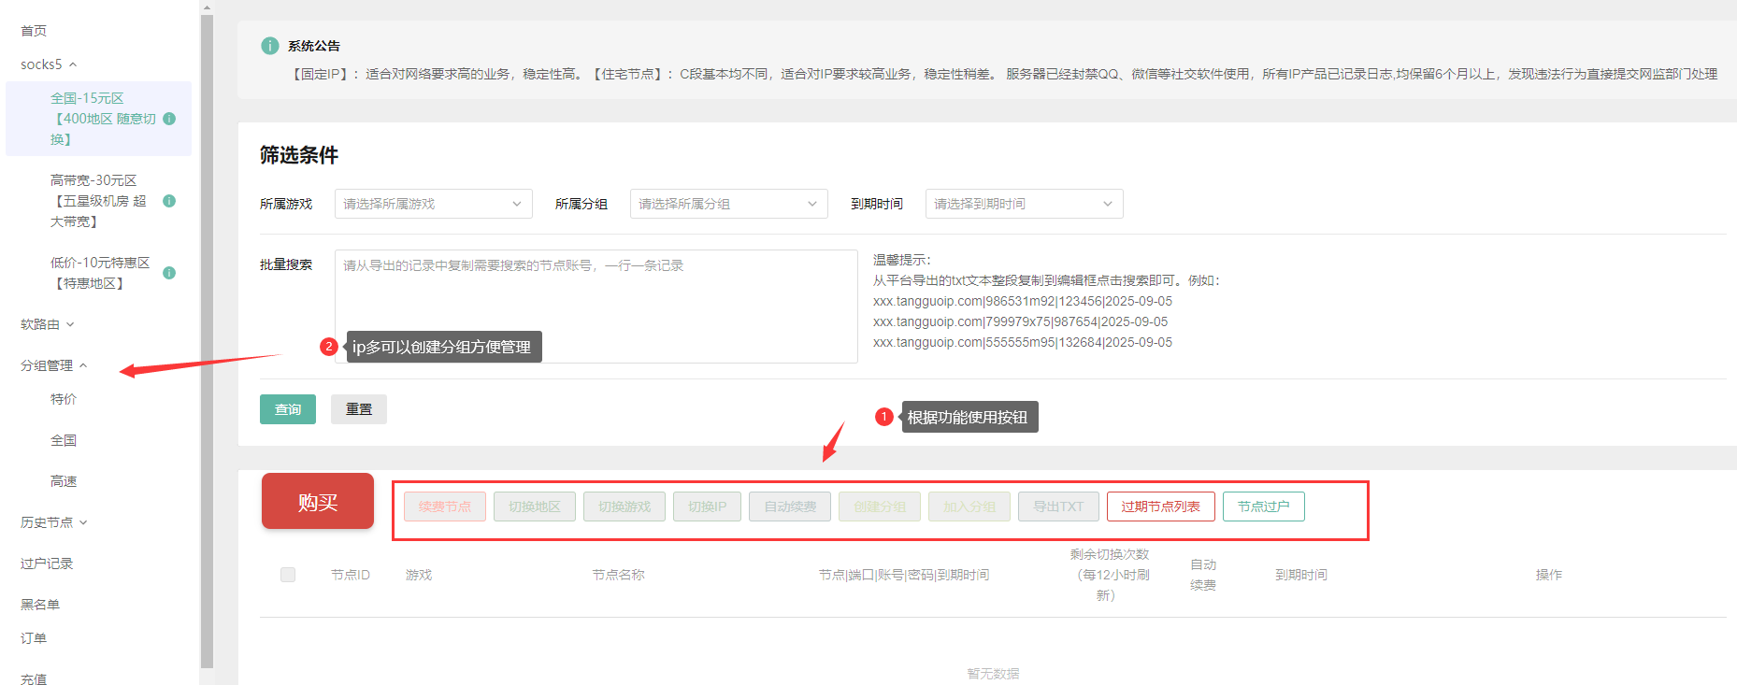
Task: Click the 查询 search button
Action: [288, 409]
